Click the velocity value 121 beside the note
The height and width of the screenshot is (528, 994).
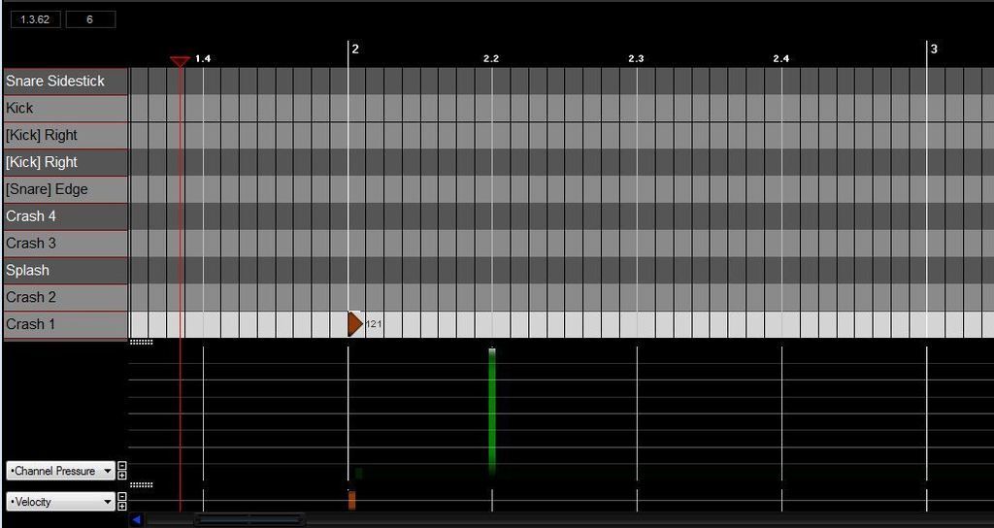[x=374, y=324]
